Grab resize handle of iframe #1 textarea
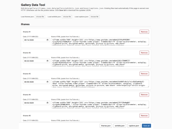Image resolution: width=172 pixels, height=129 pixels. [148, 45]
